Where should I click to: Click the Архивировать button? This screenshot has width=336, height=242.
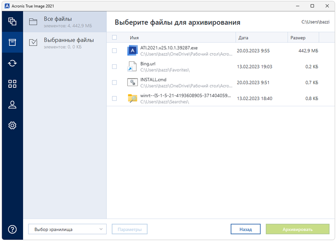(297, 229)
